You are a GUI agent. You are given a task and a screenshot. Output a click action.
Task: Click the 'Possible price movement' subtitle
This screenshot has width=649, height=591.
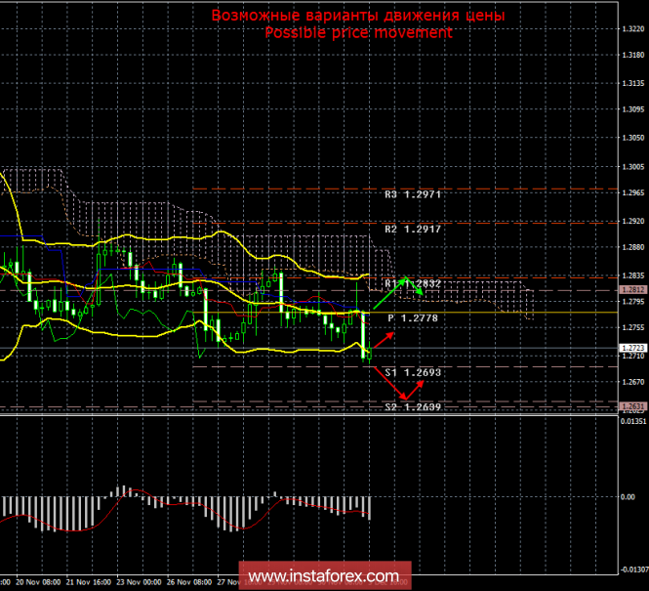pos(358,32)
